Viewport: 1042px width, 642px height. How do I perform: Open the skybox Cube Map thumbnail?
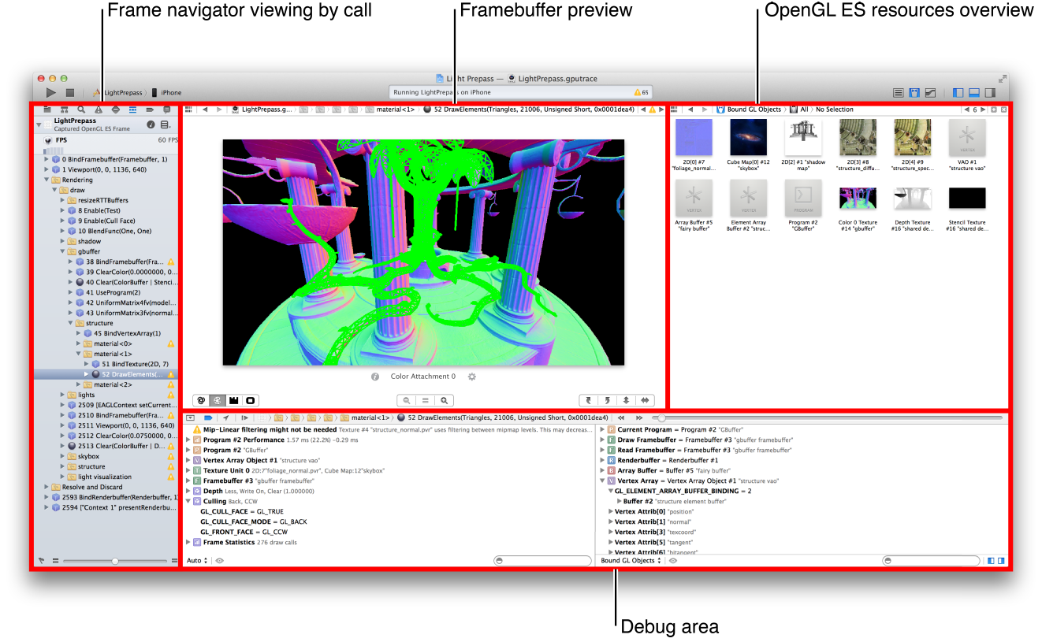748,138
